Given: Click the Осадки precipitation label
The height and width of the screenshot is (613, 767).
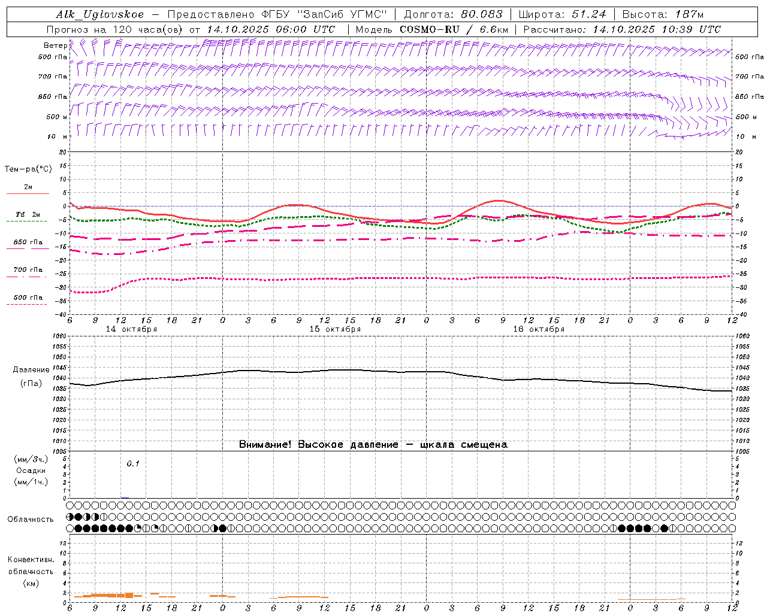Looking at the screenshot, I should (31, 471).
